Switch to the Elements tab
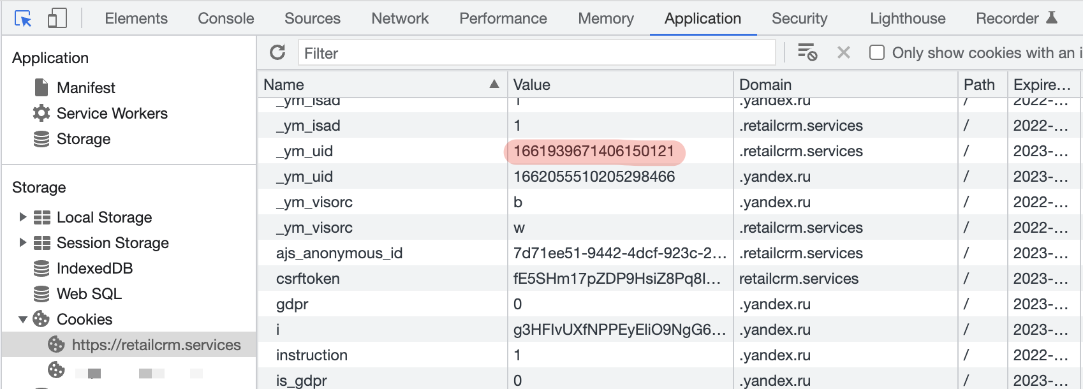Image resolution: width=1083 pixels, height=389 pixels. coord(136,18)
